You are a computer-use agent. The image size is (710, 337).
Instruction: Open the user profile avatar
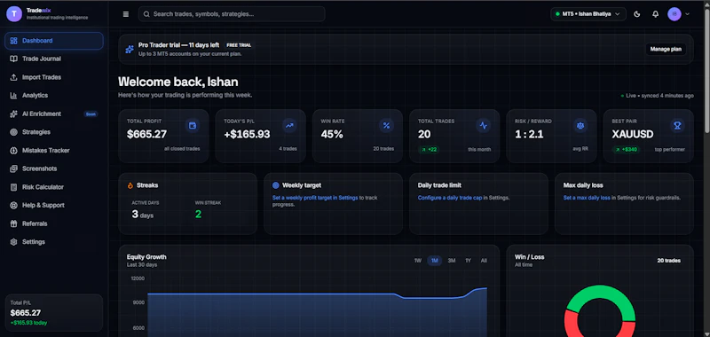(674, 14)
